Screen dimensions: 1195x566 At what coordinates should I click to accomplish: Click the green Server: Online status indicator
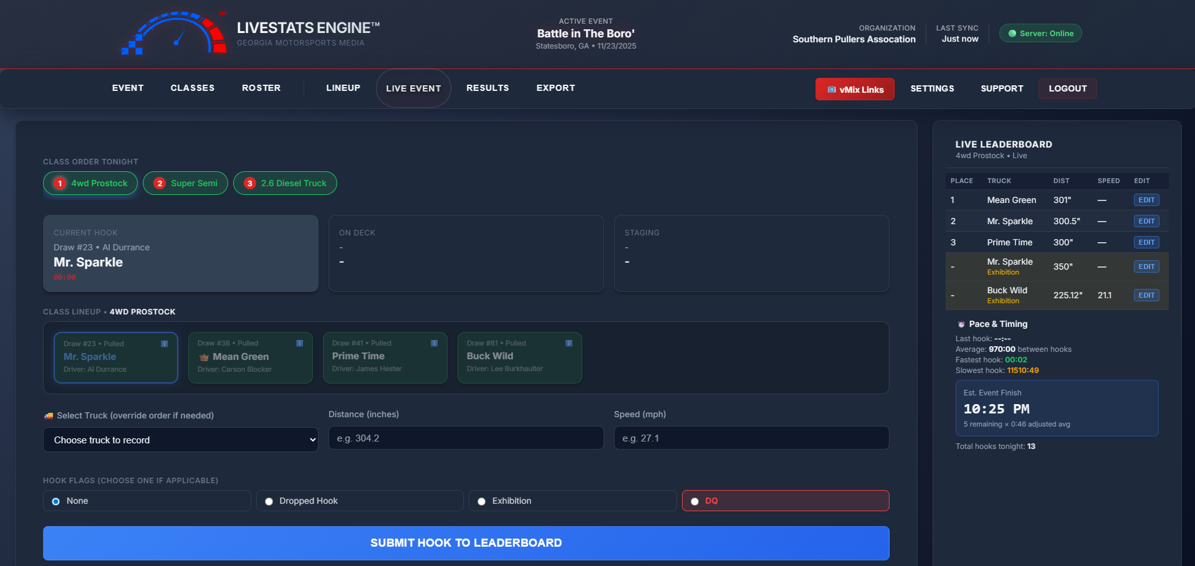point(1040,33)
